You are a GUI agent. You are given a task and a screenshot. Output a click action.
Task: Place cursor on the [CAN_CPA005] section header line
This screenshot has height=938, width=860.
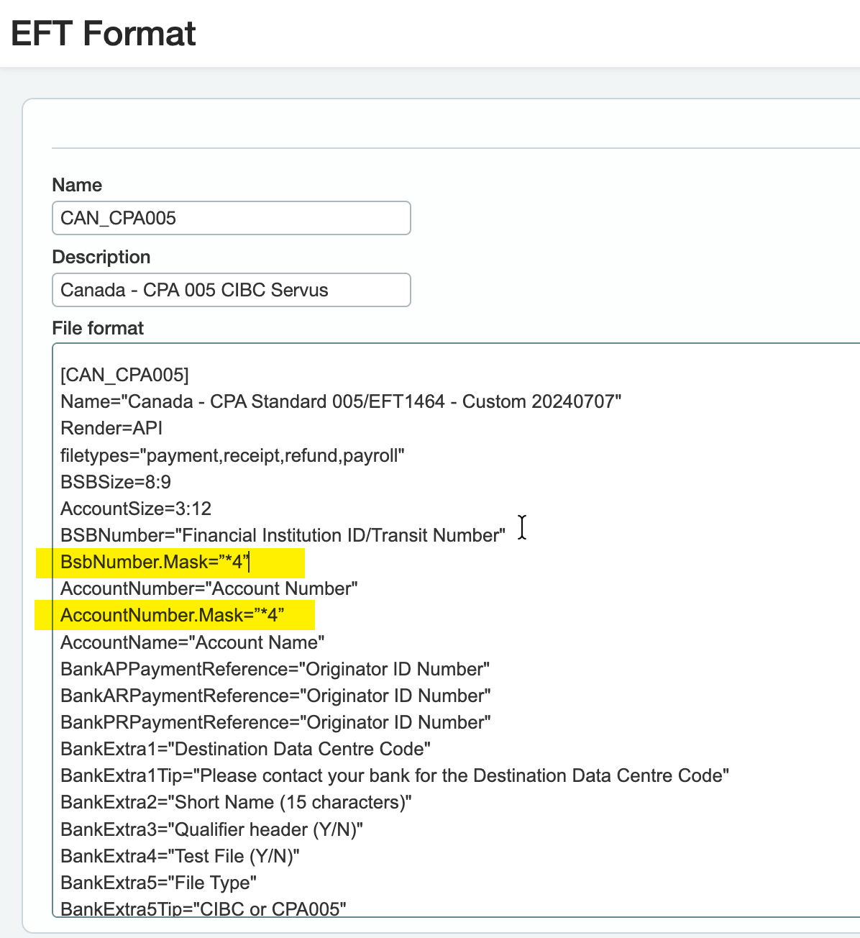click(x=124, y=375)
